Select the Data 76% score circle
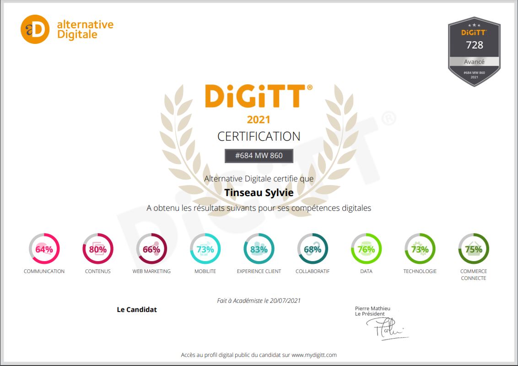The image size is (518, 366). (x=366, y=249)
